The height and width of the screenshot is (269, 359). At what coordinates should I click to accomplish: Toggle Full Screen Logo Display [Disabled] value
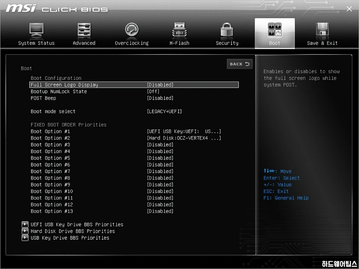160,85
